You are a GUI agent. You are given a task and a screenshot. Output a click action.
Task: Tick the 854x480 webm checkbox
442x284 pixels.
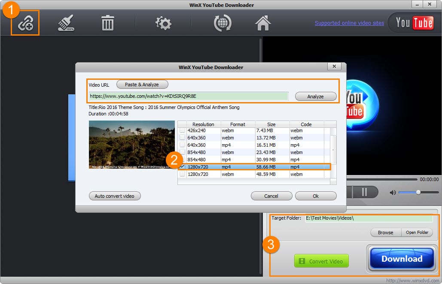(x=183, y=152)
